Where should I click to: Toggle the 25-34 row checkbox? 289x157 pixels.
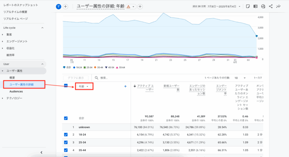point(66,142)
